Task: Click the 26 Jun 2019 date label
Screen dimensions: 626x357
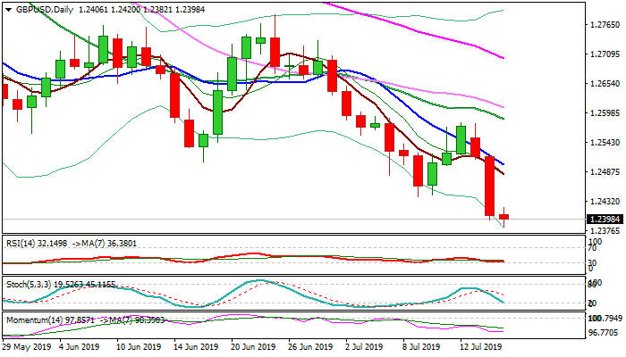Action: 310,346
